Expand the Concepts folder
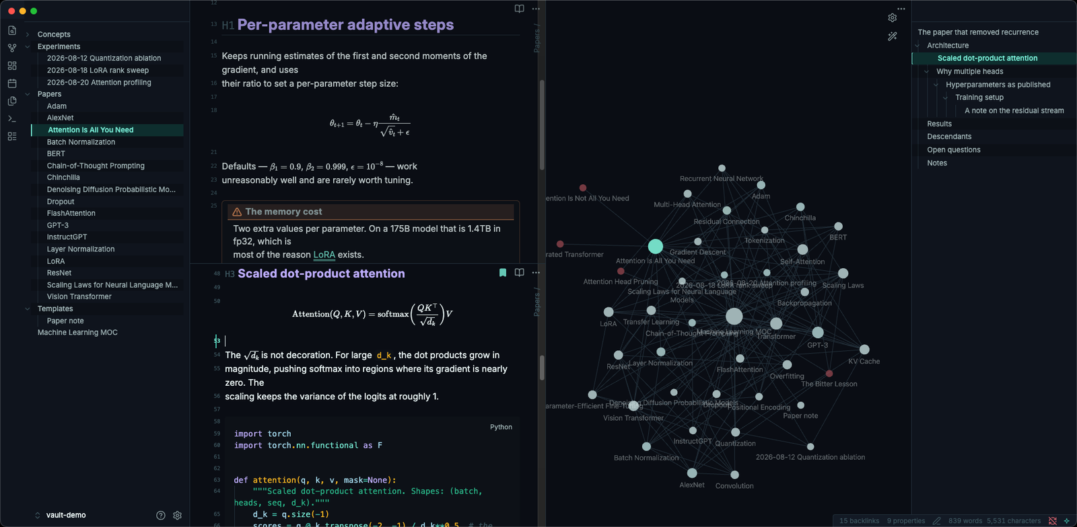 click(28, 35)
